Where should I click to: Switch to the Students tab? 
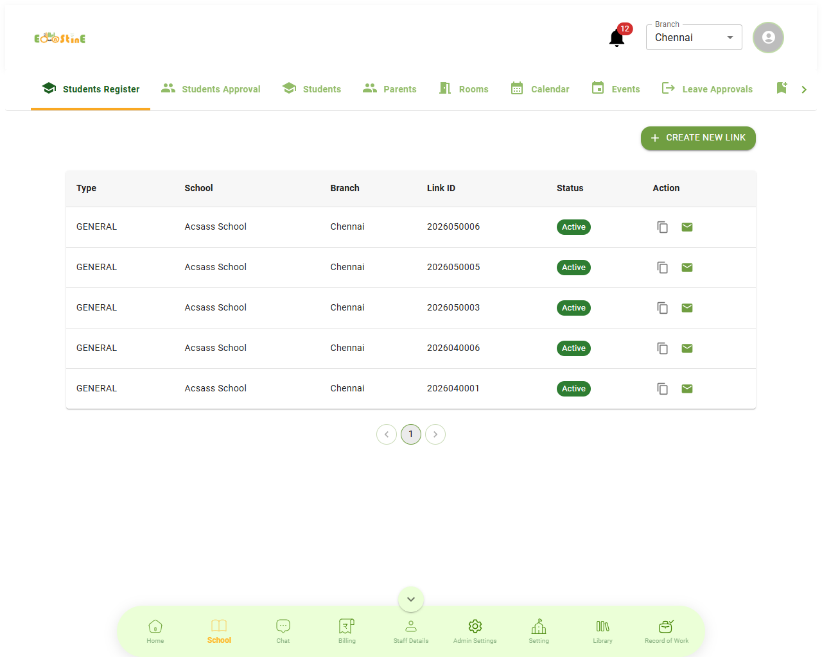tap(311, 89)
